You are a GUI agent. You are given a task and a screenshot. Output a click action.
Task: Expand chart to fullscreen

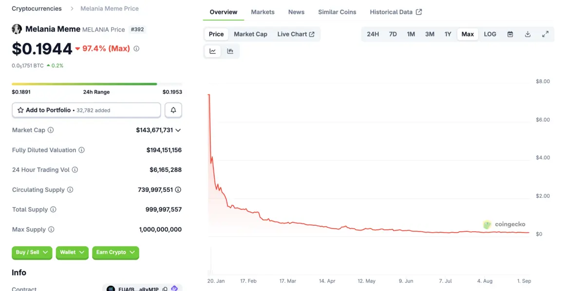(x=545, y=34)
